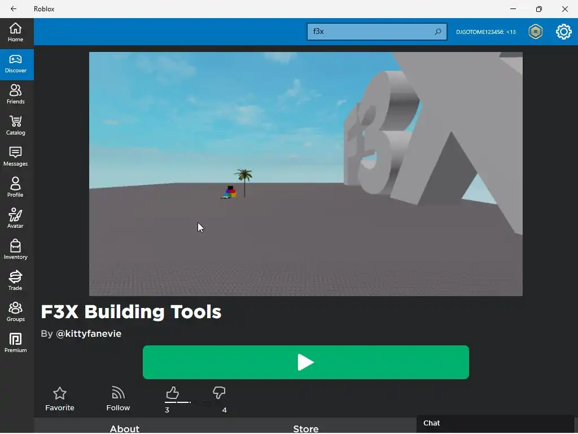
Task: Click the like/dislike ratio bar
Action: 195,402
